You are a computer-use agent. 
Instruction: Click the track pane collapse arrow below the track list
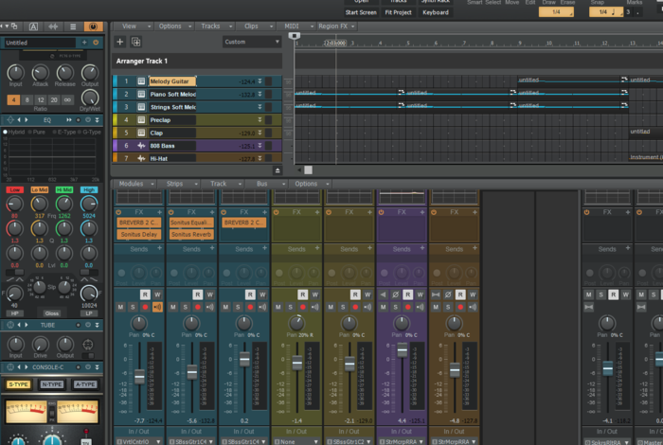click(278, 170)
